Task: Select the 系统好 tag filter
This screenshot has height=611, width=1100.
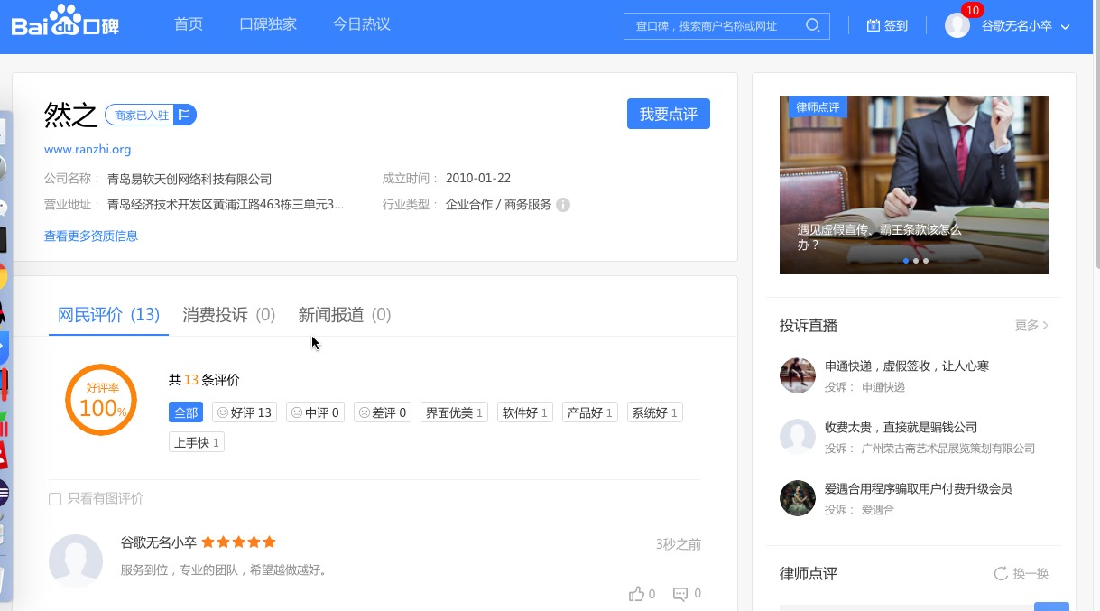Action: point(654,412)
